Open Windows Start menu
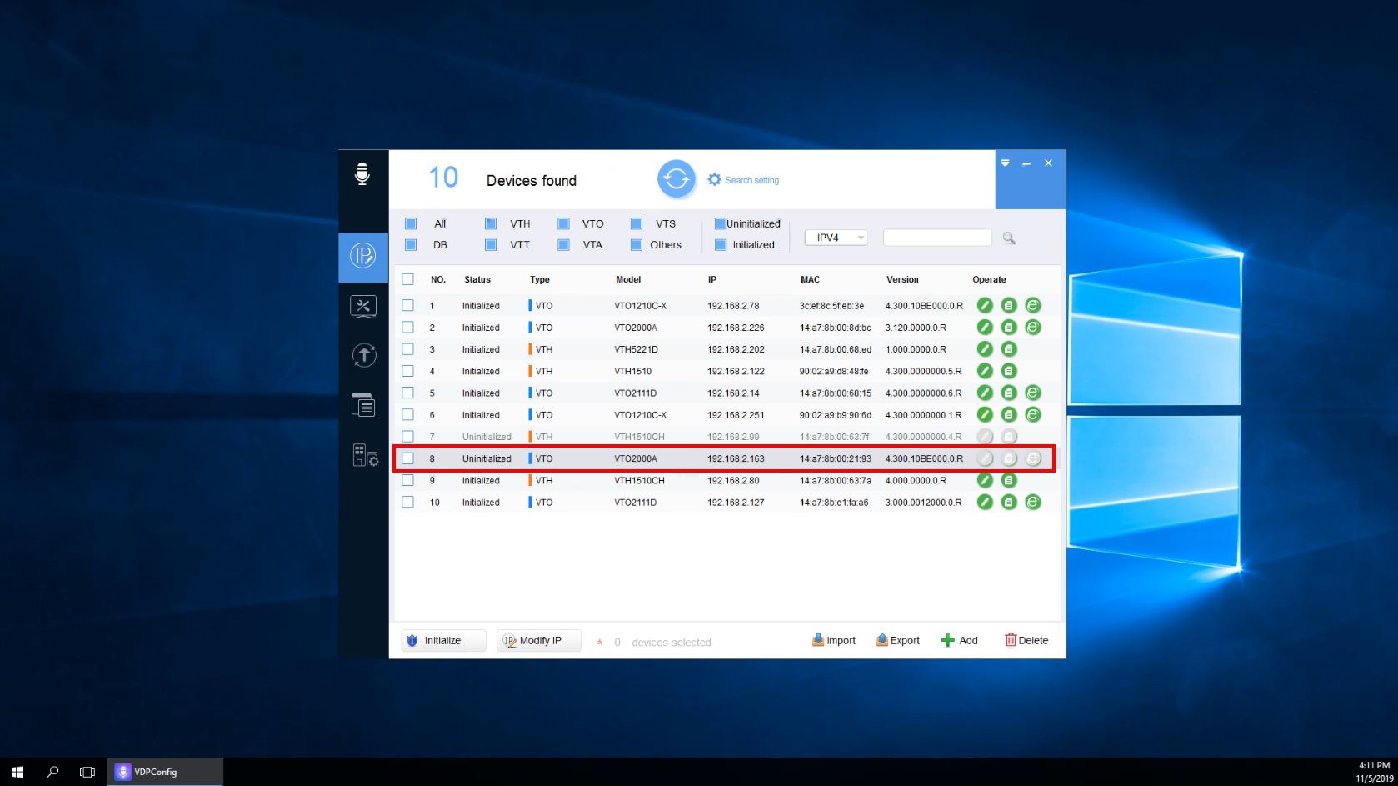 17,772
